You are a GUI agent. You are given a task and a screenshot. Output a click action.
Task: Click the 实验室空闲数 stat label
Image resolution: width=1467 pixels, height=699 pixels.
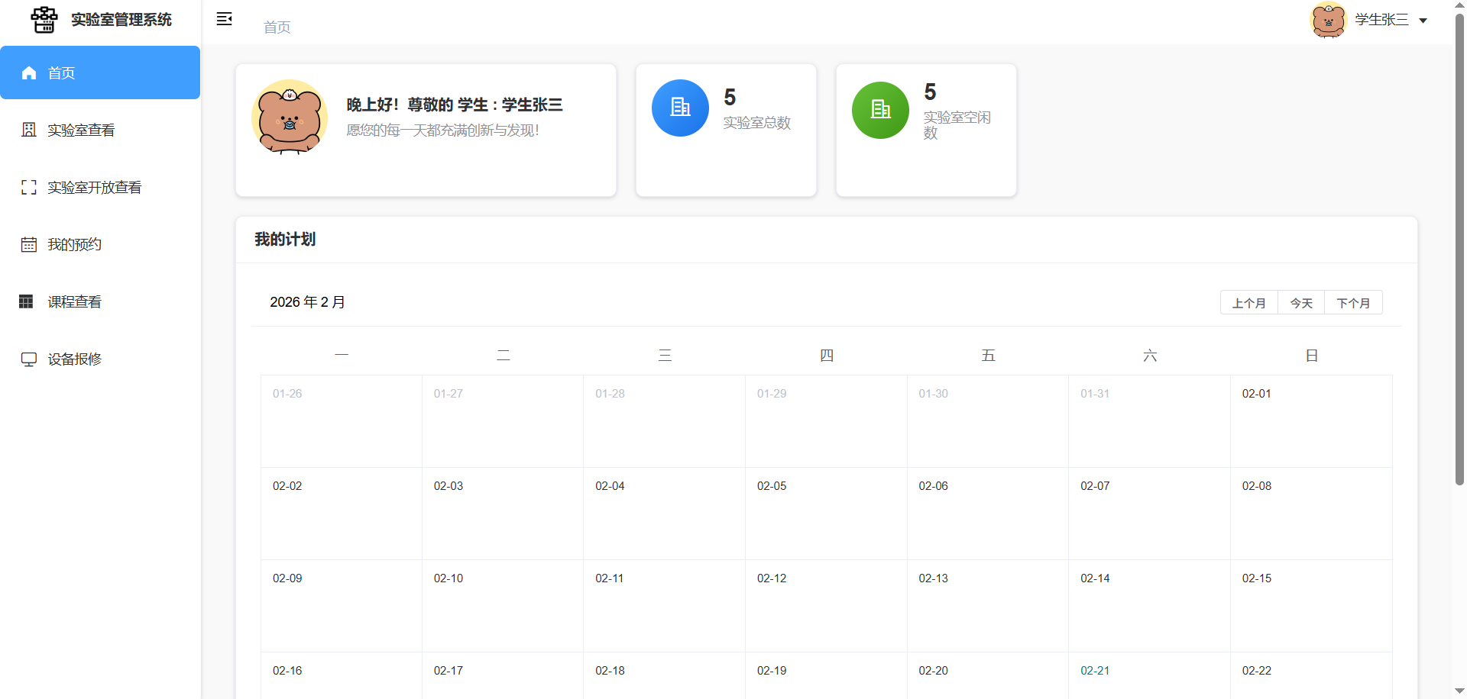[957, 125]
